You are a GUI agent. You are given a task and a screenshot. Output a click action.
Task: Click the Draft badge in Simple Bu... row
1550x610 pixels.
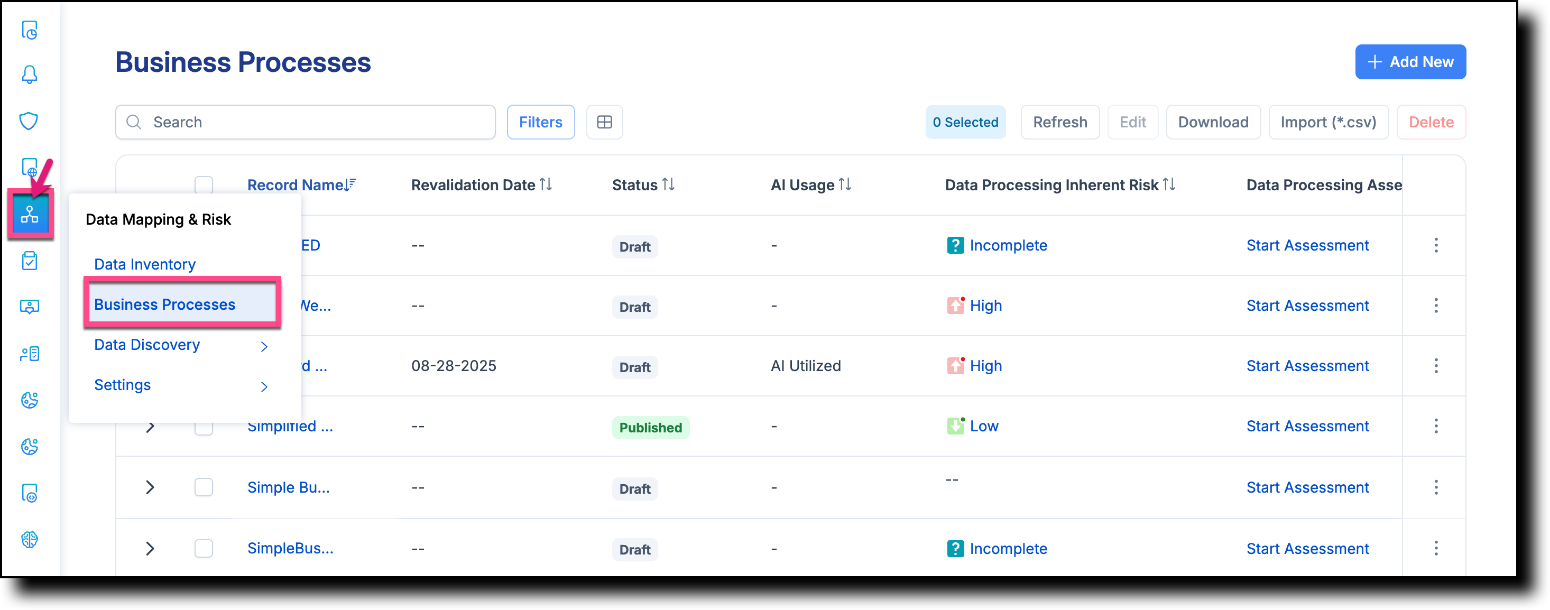pyautogui.click(x=635, y=488)
